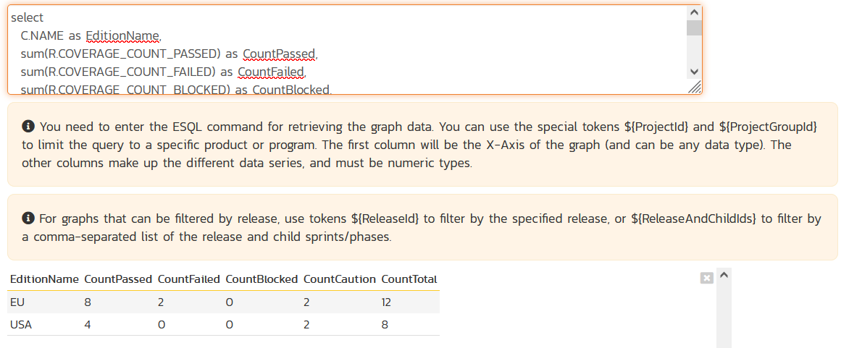849x348 pixels.
Task: Click the CountTotal value 12 for EU
Action: click(387, 302)
